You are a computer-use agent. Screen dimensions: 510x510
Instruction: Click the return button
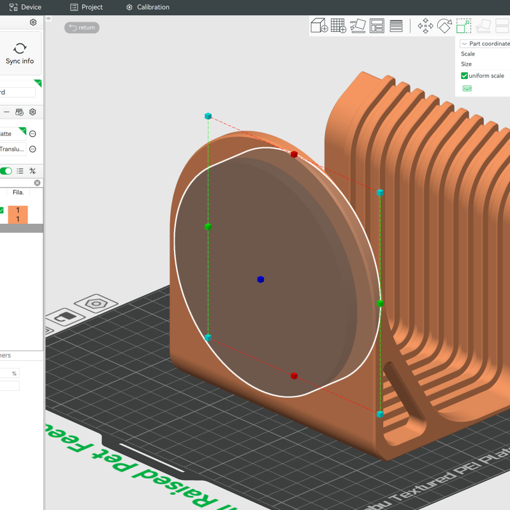pos(82,27)
